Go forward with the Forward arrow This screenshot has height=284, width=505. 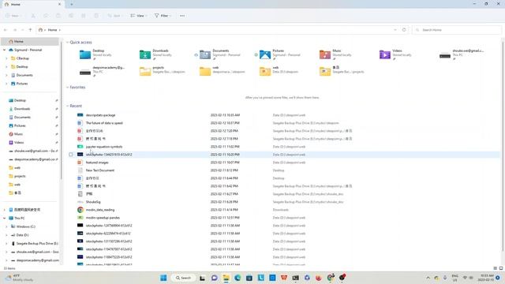[x=14, y=30]
